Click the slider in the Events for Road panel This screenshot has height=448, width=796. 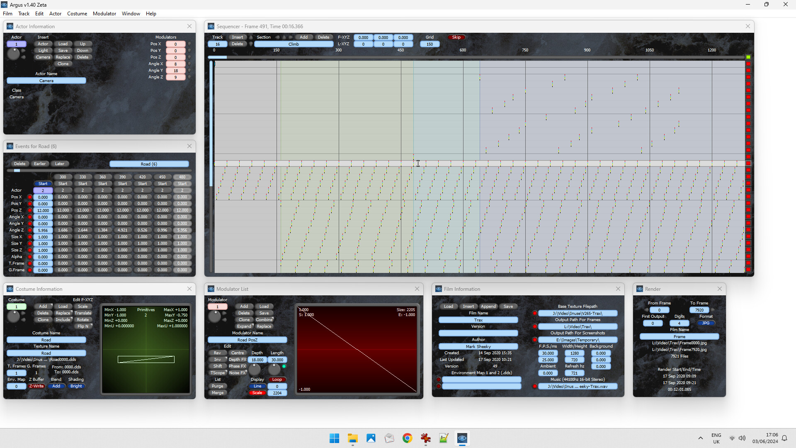pos(17,170)
